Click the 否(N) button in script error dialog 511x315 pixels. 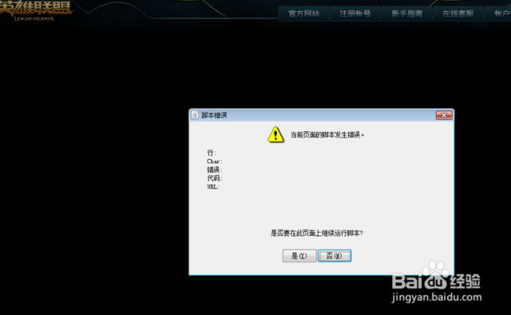[335, 256]
